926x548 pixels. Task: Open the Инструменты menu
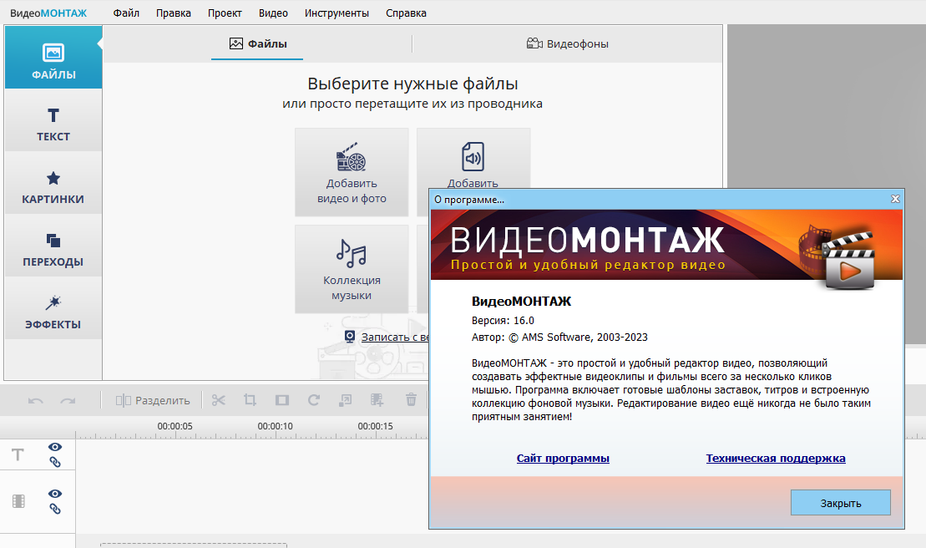pos(336,13)
